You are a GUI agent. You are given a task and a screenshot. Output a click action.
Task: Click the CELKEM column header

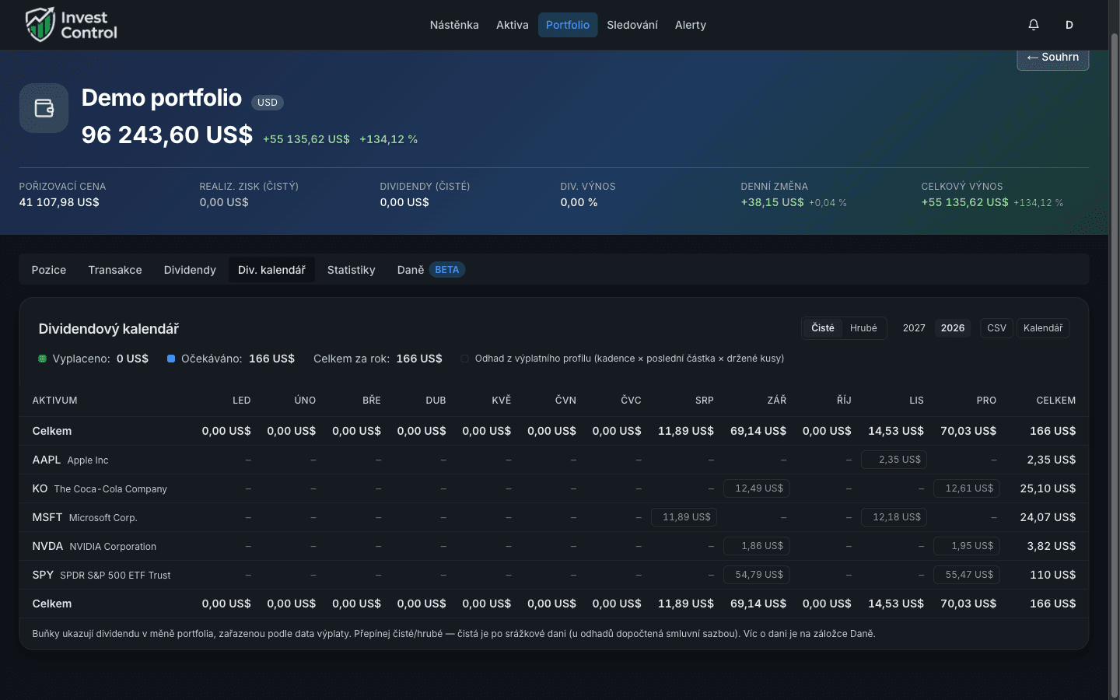1056,401
